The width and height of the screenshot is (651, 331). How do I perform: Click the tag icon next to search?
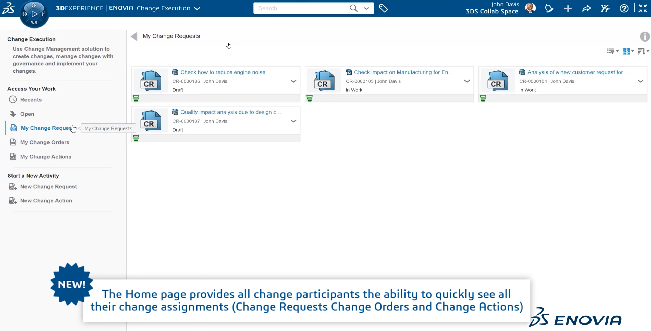pos(383,8)
